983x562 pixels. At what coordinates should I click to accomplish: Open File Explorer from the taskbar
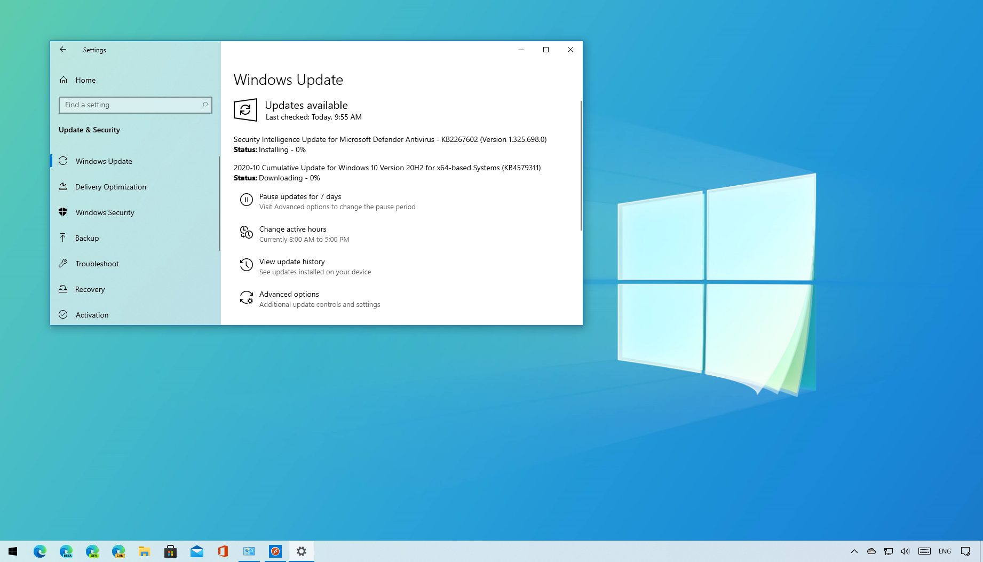pos(144,551)
